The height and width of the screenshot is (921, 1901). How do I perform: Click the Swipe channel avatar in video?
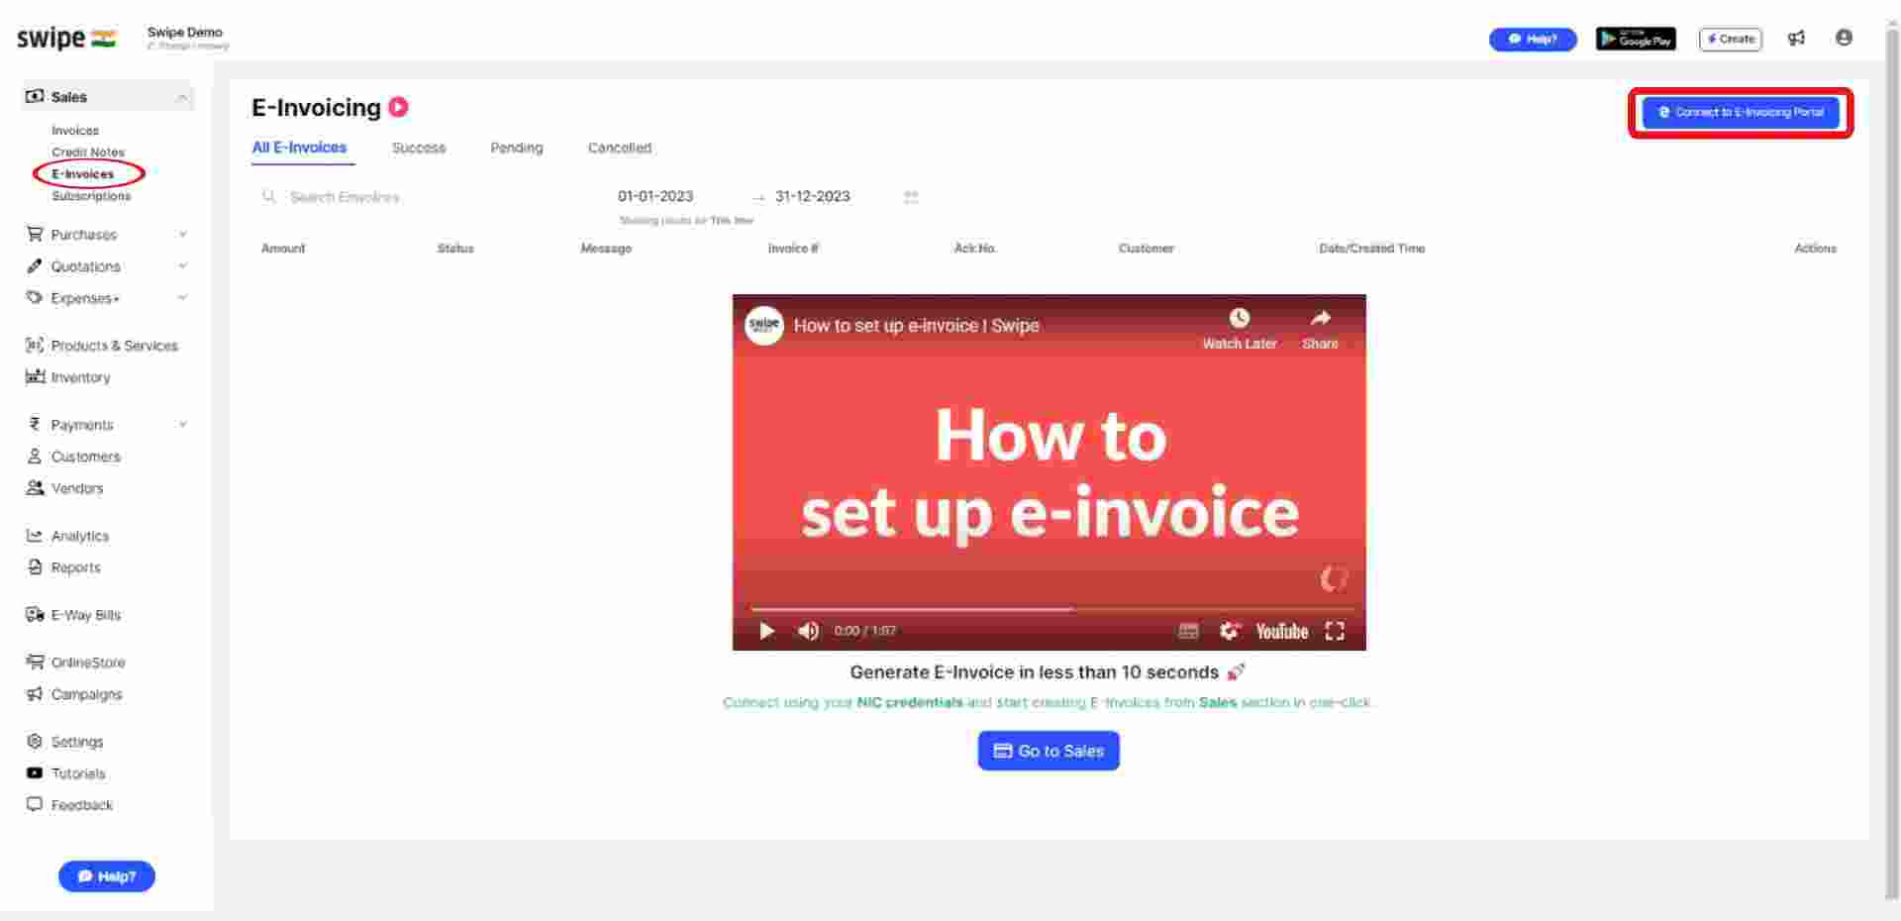tap(764, 325)
